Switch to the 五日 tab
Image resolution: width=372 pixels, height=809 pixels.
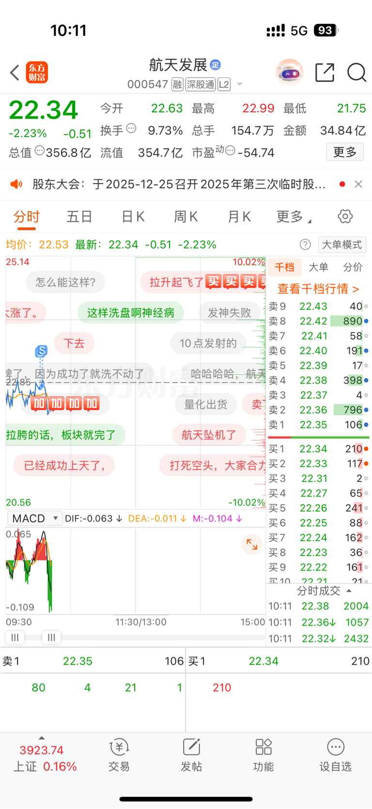79,217
